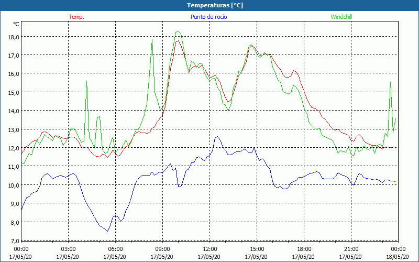Image resolution: width=419 pixels, height=262 pixels.
Task: Click the 13,0 y-axis value
Action: click(x=14, y=130)
